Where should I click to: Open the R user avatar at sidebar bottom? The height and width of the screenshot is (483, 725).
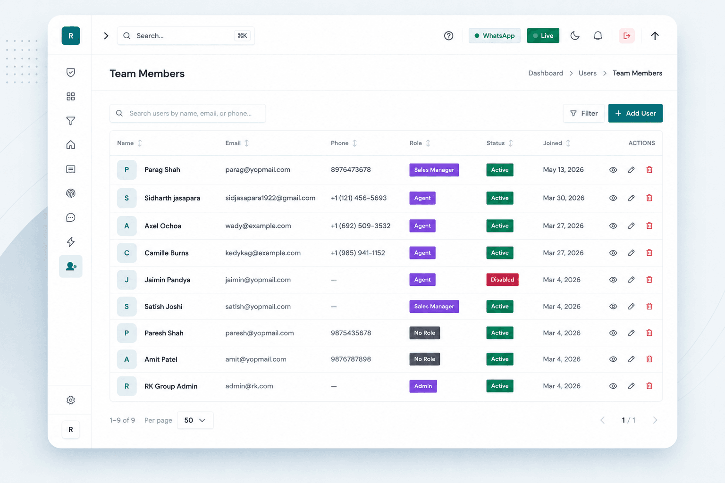coord(71,430)
